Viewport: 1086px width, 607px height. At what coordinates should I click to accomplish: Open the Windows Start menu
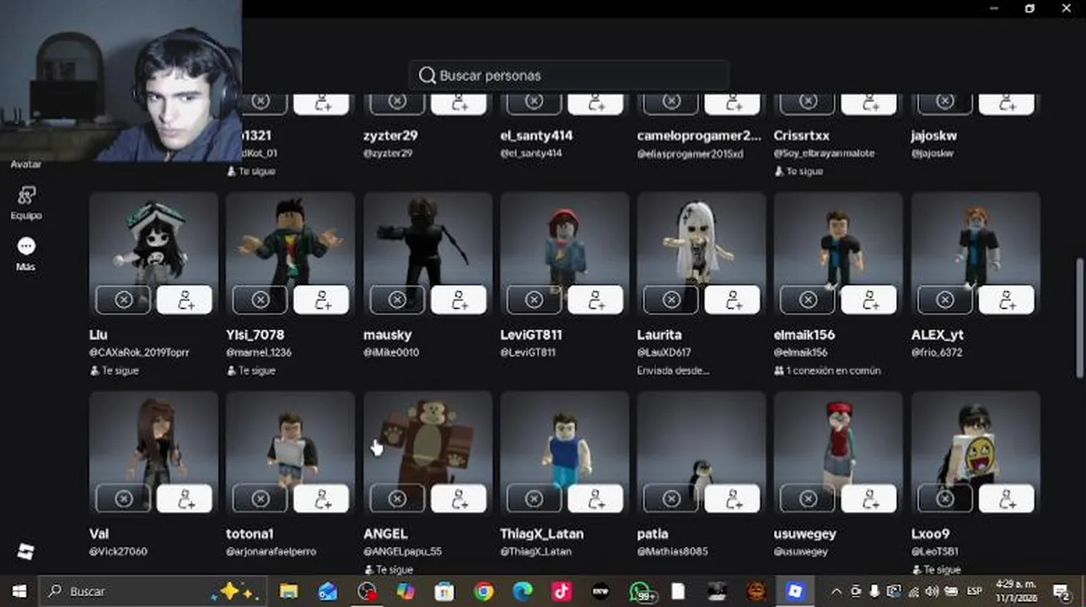tap(19, 591)
